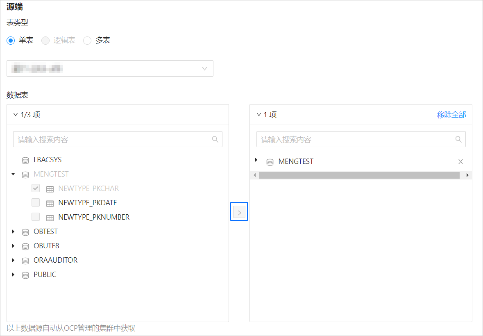Expand the OBTEST schema node
This screenshot has width=483, height=336.
[13, 232]
